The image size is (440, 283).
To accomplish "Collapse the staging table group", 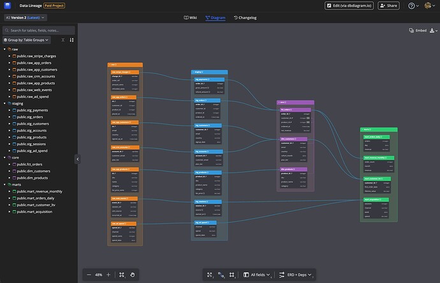I will point(4,103).
